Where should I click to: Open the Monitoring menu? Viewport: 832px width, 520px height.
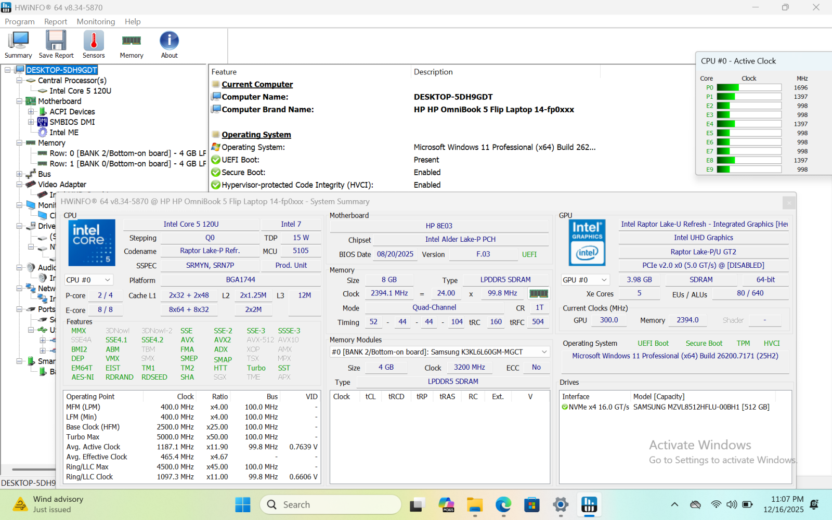(96, 21)
